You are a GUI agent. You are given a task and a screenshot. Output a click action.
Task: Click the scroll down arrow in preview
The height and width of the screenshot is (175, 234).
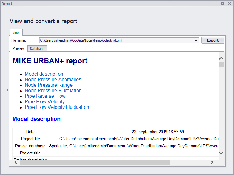[x=221, y=153]
